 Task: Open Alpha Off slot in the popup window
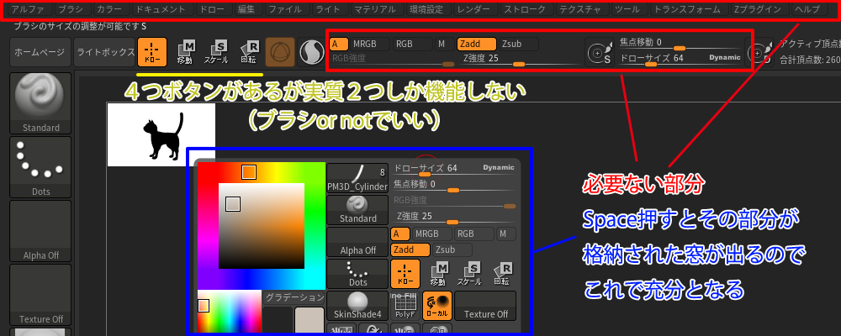click(x=357, y=242)
